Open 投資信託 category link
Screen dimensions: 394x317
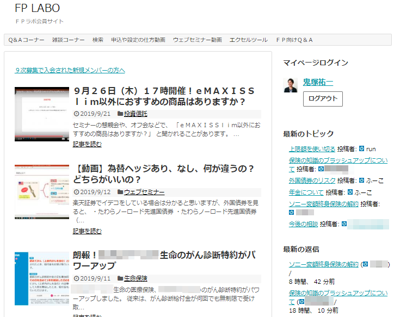coord(136,114)
